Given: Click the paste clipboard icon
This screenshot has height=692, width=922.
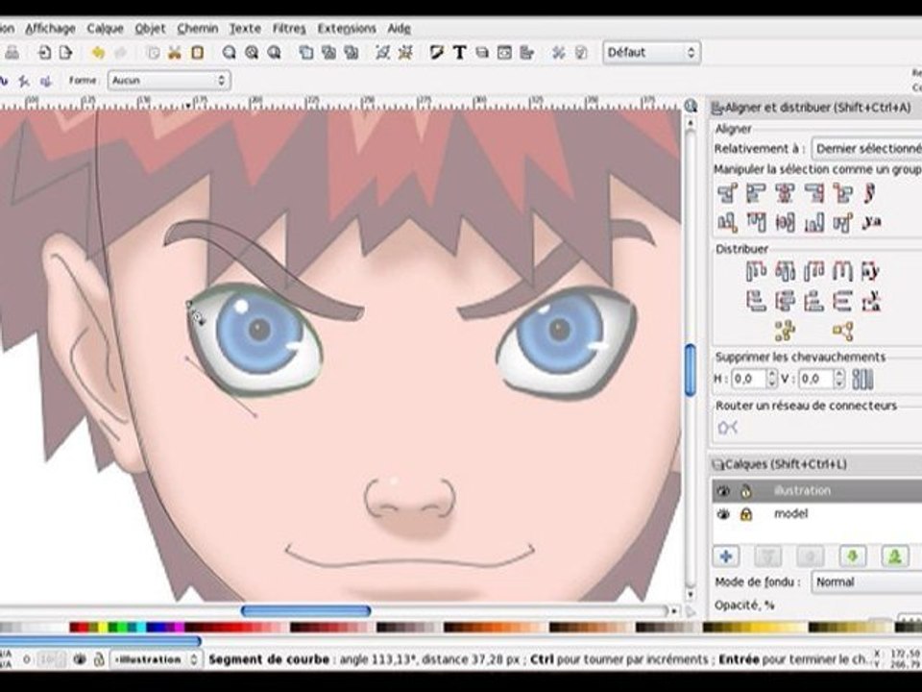Looking at the screenshot, I should click(x=197, y=53).
